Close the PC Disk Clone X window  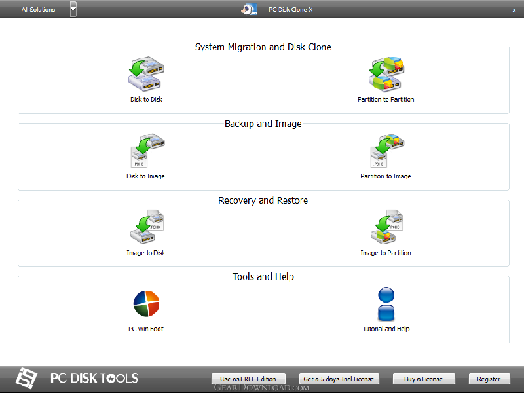(514, 10)
